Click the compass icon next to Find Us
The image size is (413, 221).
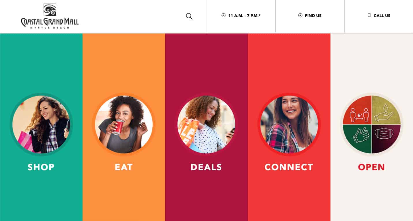(x=300, y=16)
